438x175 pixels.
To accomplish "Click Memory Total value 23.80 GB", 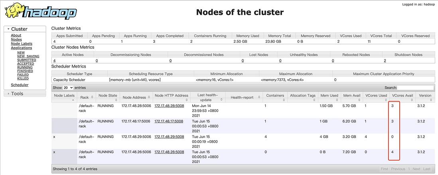I will (273, 42).
